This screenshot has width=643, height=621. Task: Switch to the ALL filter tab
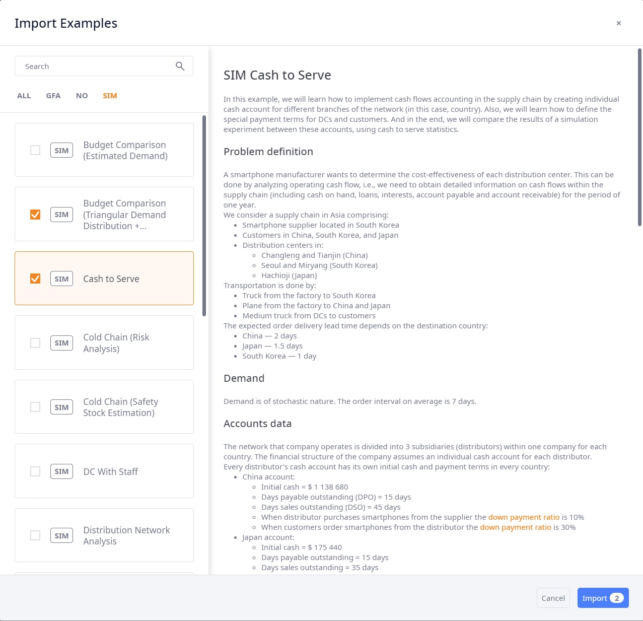(x=24, y=96)
